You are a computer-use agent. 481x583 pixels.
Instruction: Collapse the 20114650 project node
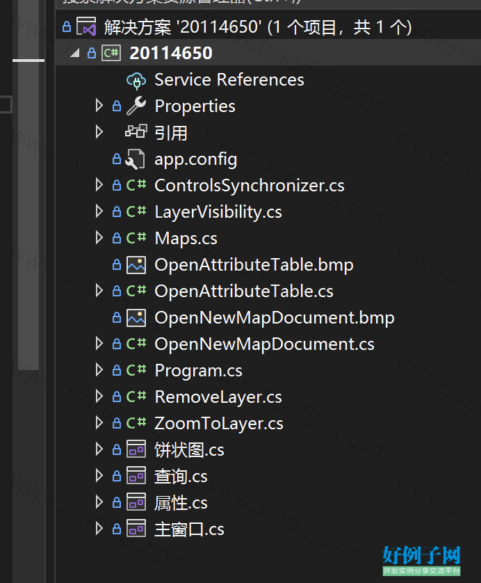tap(75, 53)
